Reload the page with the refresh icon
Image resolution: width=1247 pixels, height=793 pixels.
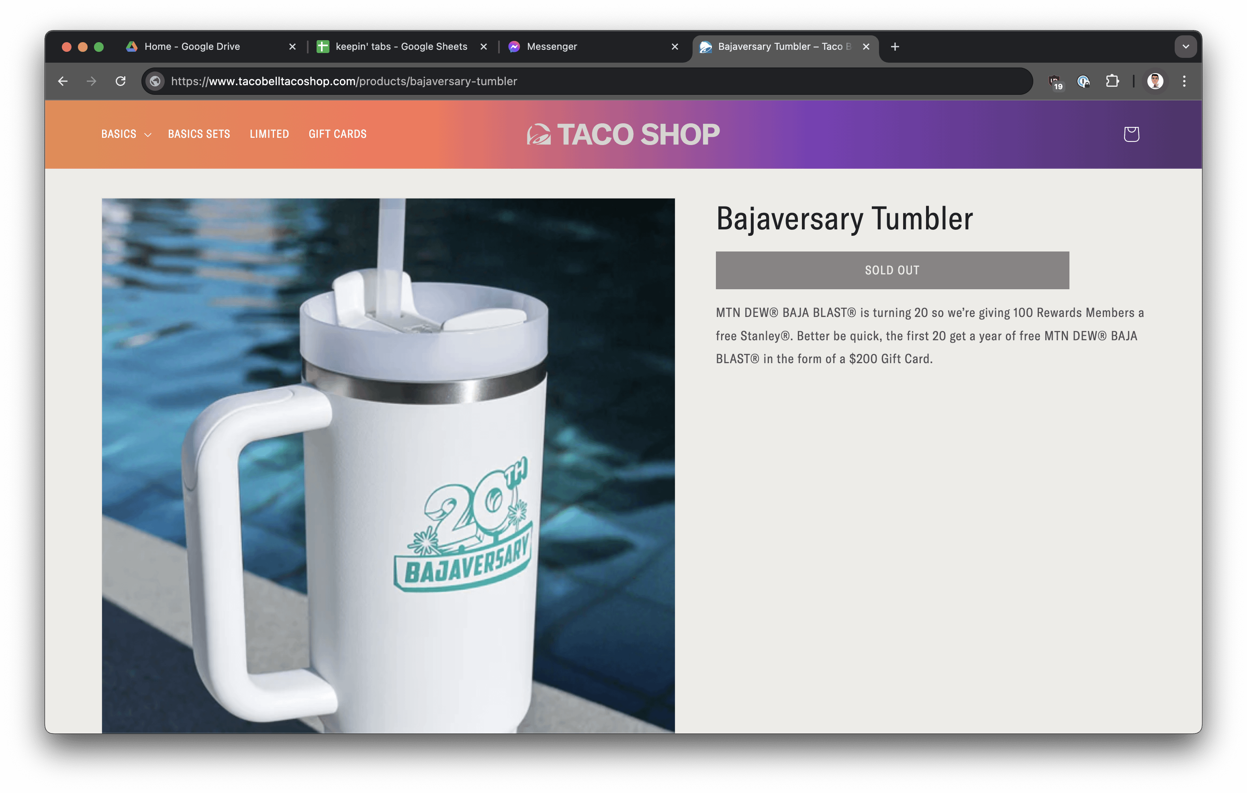click(121, 81)
